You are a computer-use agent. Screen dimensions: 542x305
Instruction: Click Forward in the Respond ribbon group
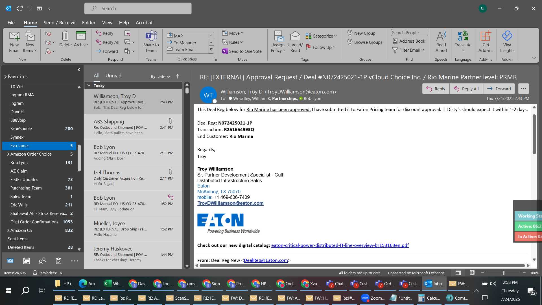coord(107,51)
